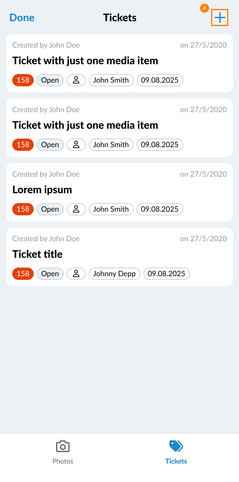Click the Done button
Screen dimensions: 239x482
point(22,18)
